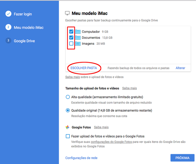Image resolution: width=196 pixels, height=164 pixels.
Task: Go to the Google Drive step in sidebar
Action: (24, 41)
